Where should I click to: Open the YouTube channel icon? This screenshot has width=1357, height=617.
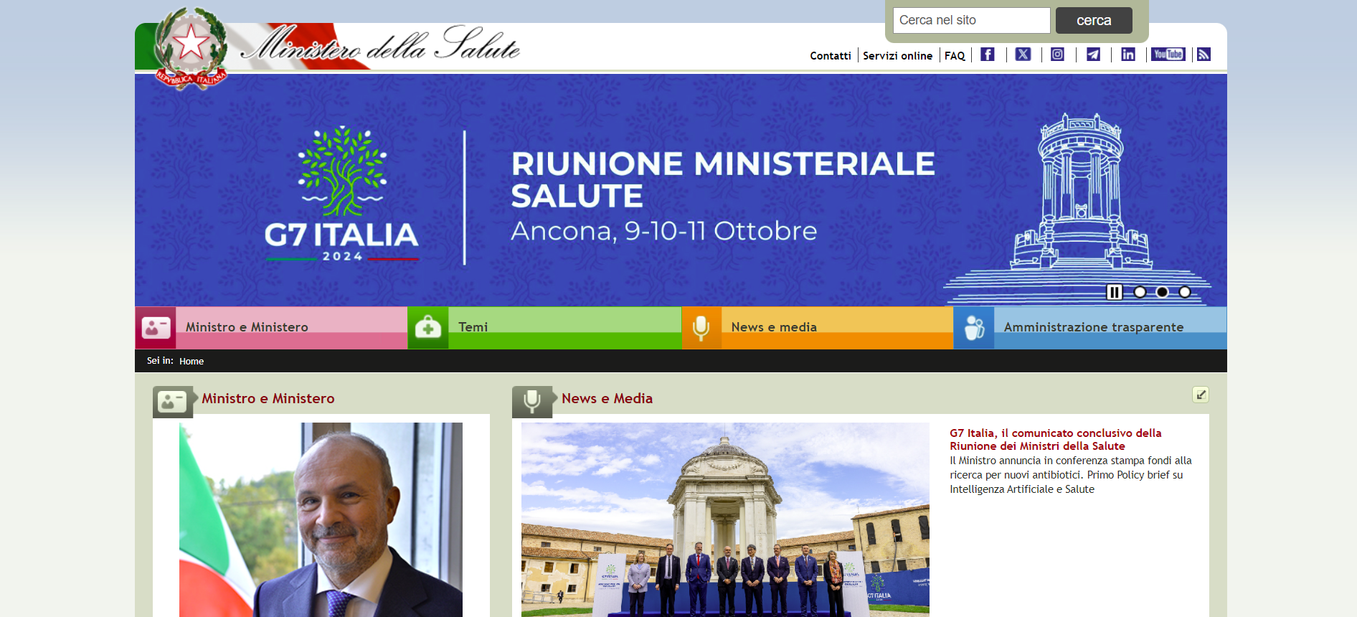[x=1168, y=55]
